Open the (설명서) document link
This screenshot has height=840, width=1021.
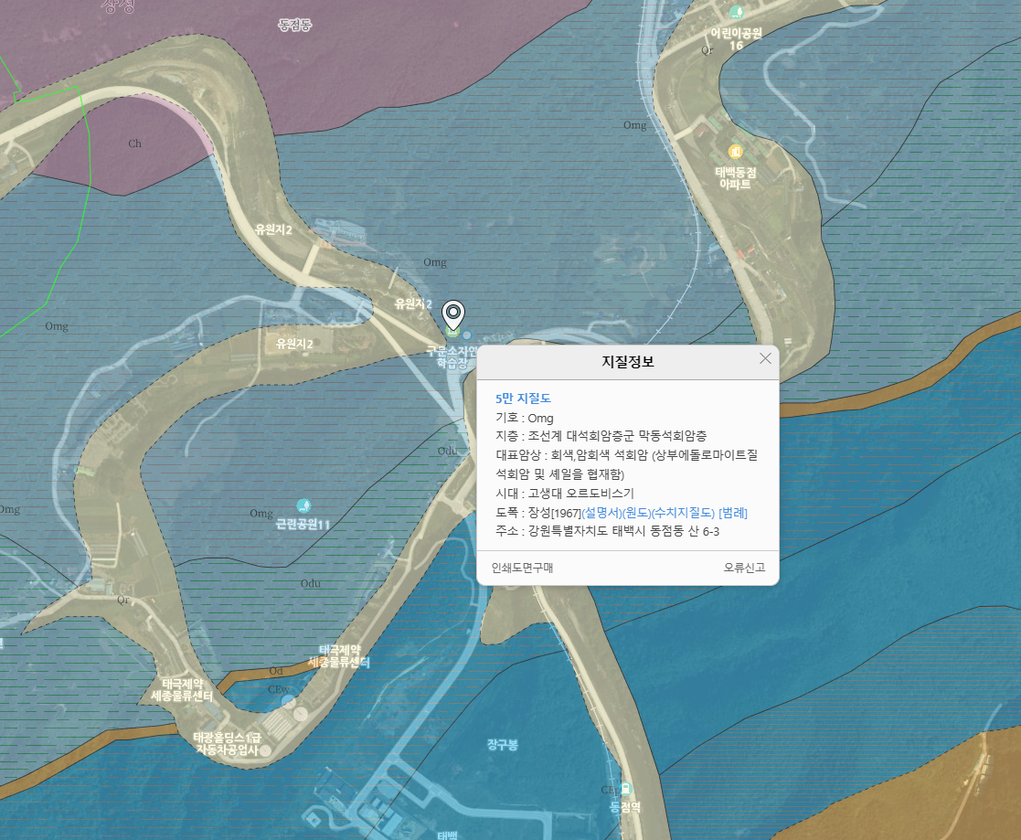click(601, 513)
